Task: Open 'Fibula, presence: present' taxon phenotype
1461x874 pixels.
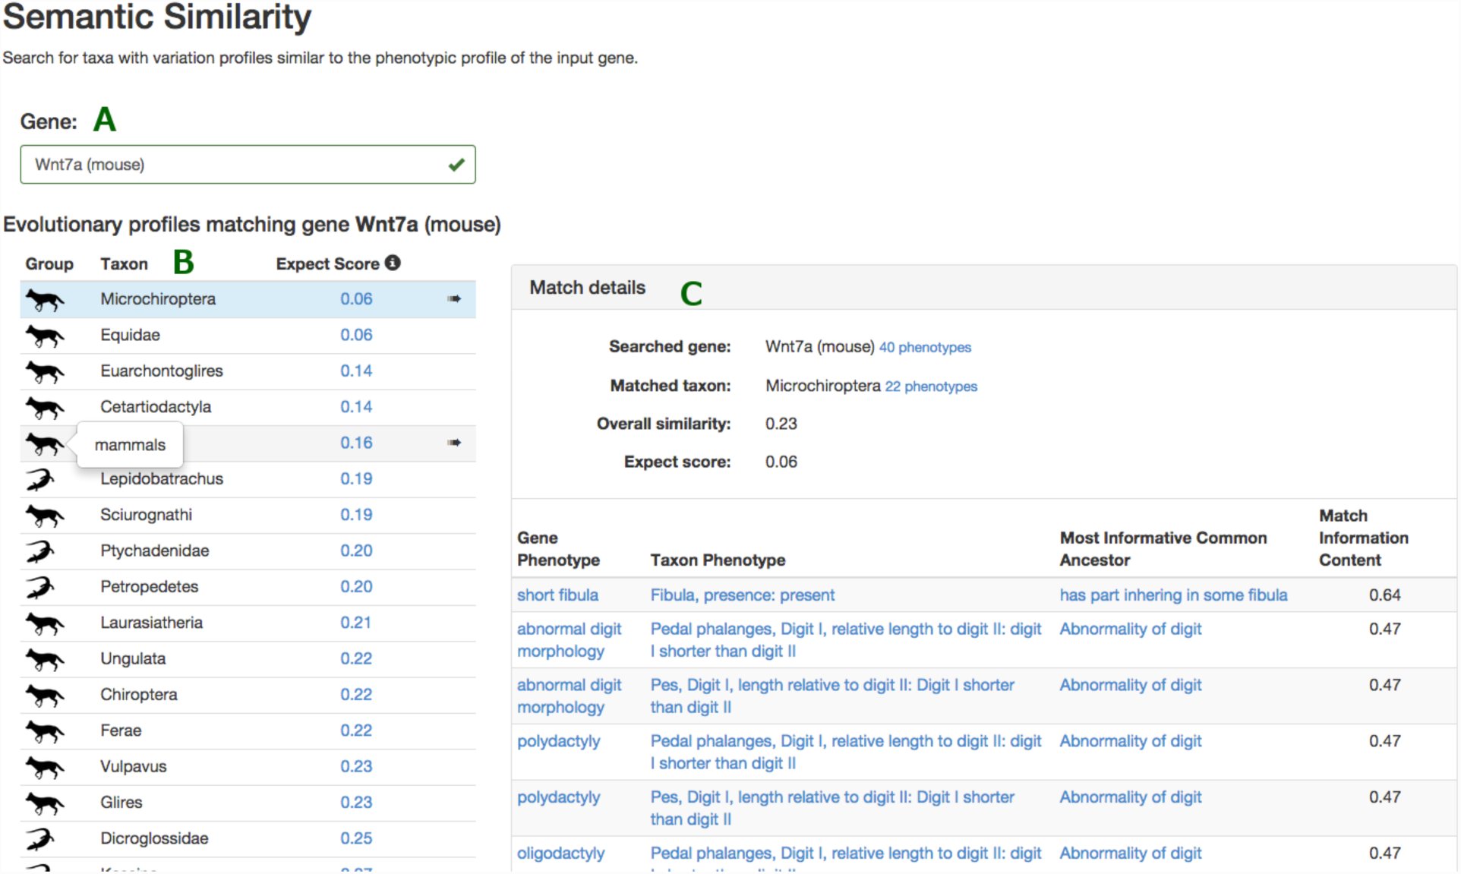Action: tap(742, 595)
